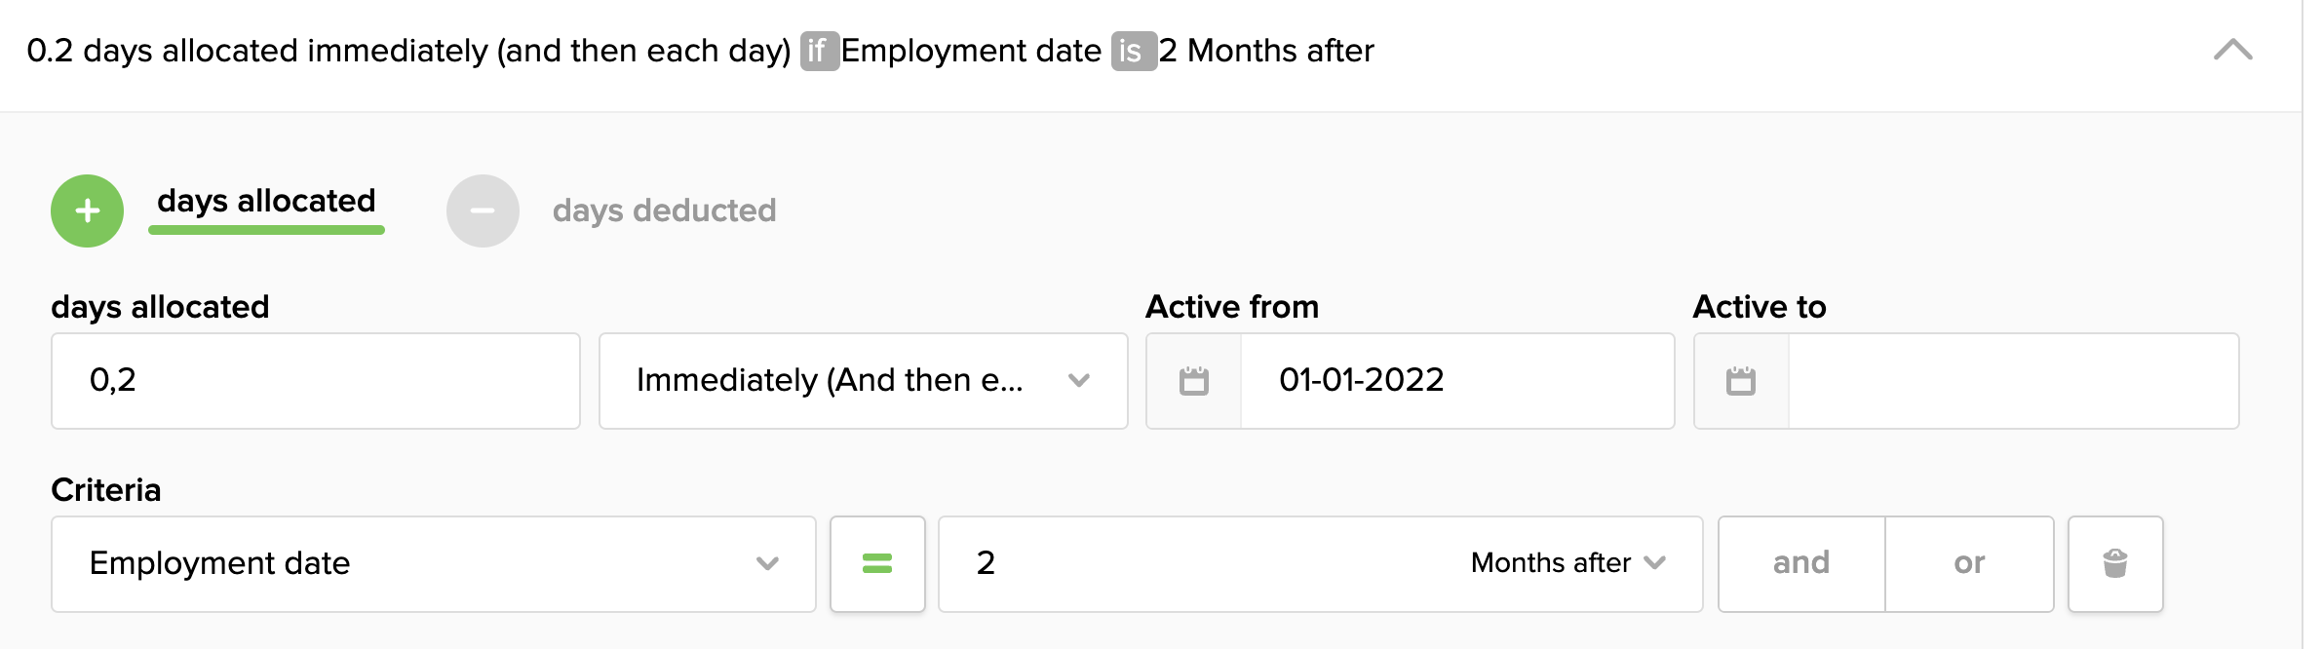Click the empty Active to date field
Screen dimensions: 2322x649
click(x=2012, y=381)
